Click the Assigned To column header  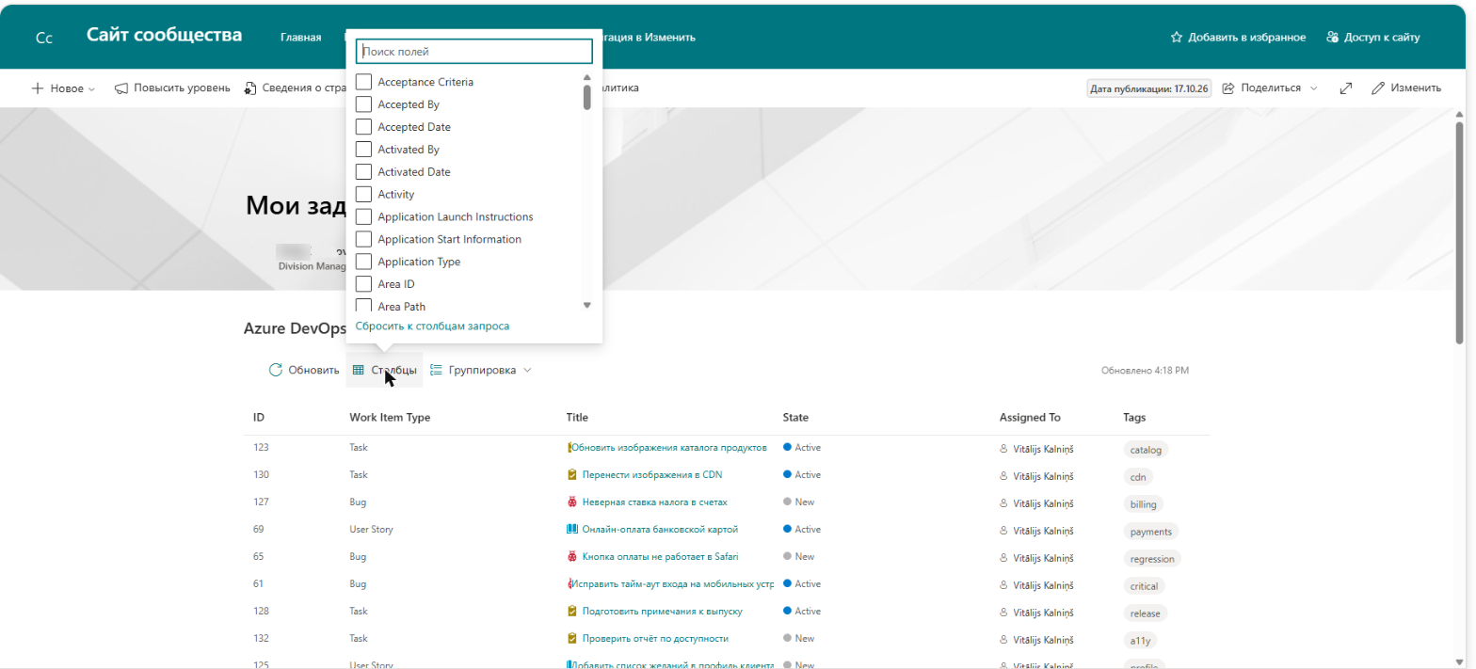(1030, 417)
